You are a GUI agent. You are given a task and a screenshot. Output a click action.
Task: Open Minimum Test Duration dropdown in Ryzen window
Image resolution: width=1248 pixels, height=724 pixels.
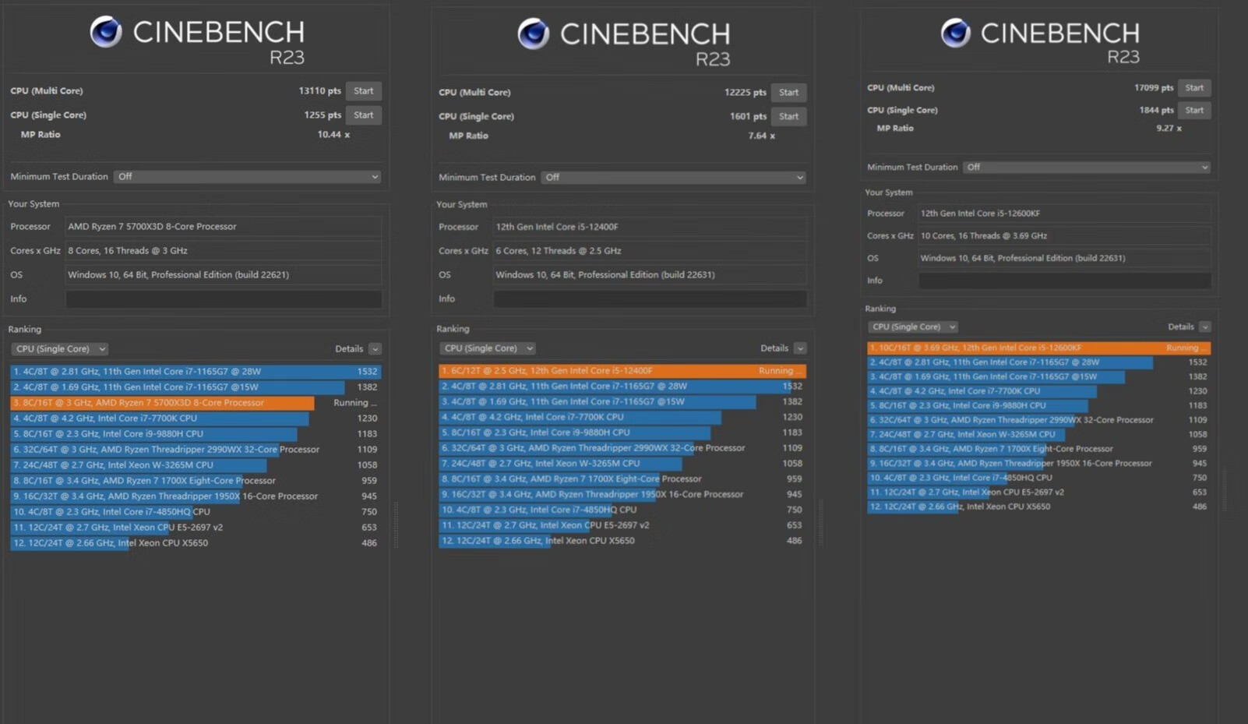tap(248, 177)
